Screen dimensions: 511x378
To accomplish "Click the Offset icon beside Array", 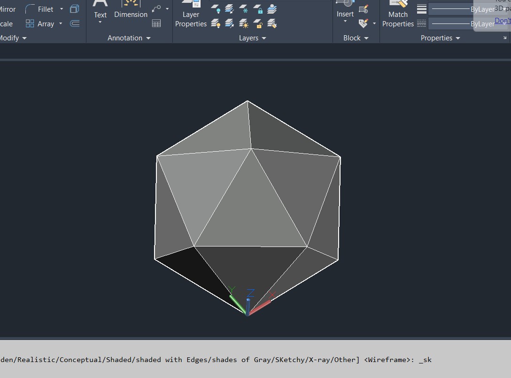I will (x=75, y=23).
